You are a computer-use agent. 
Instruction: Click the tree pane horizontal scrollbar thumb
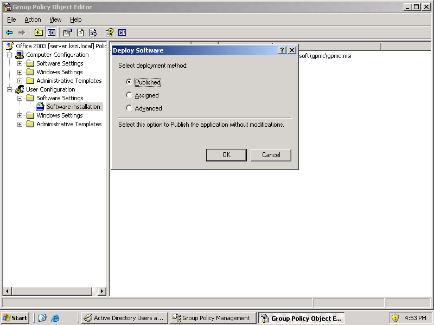click(52, 291)
